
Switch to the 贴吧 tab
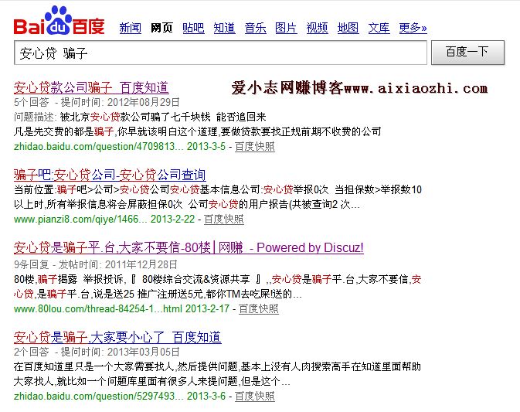point(193,28)
